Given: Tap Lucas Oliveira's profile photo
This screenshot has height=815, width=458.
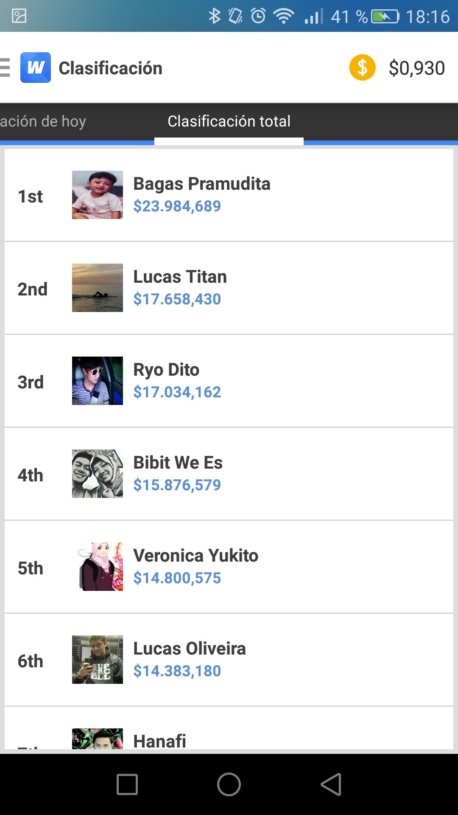Looking at the screenshot, I should coord(98,660).
